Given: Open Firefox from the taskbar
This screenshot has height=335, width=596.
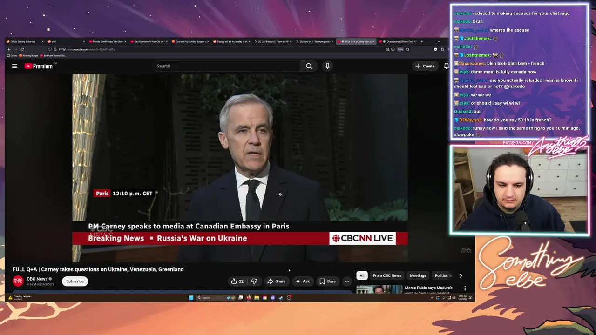Looking at the screenshot, I should pos(248,298).
